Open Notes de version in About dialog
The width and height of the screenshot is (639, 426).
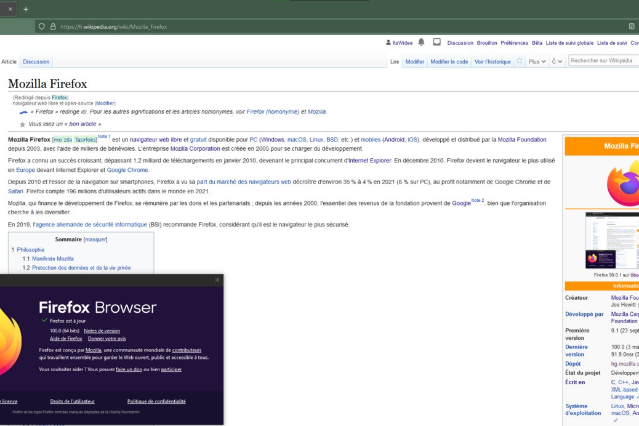(102, 331)
